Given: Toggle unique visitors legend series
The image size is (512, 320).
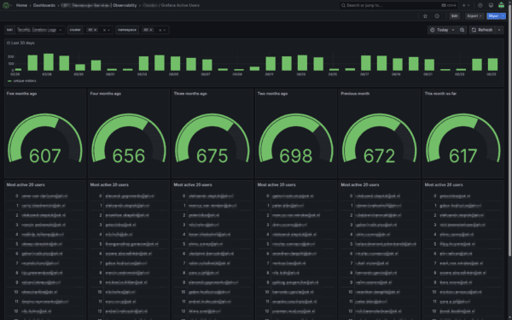Looking at the screenshot, I should point(25,81).
